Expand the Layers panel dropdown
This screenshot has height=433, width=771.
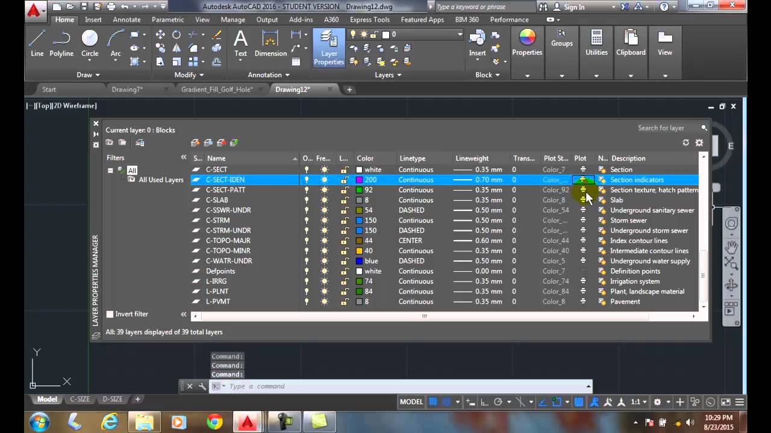coord(388,75)
